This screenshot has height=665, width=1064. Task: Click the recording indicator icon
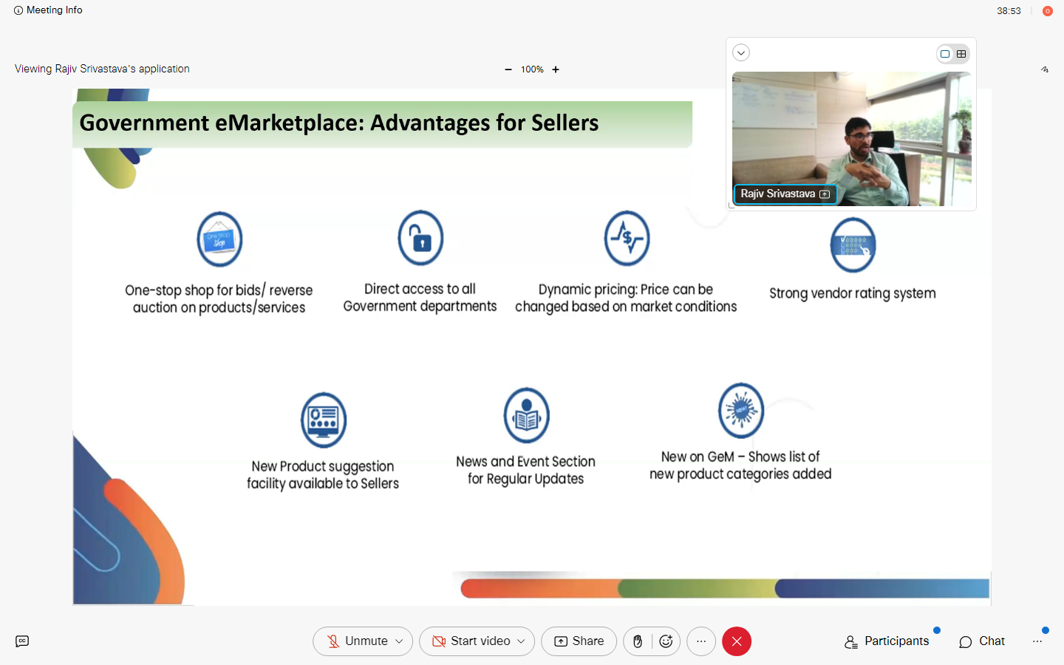[1047, 11]
